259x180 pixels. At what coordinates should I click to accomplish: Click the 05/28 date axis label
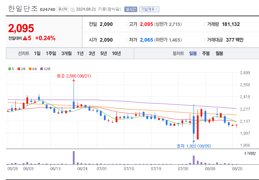(x=12, y=169)
